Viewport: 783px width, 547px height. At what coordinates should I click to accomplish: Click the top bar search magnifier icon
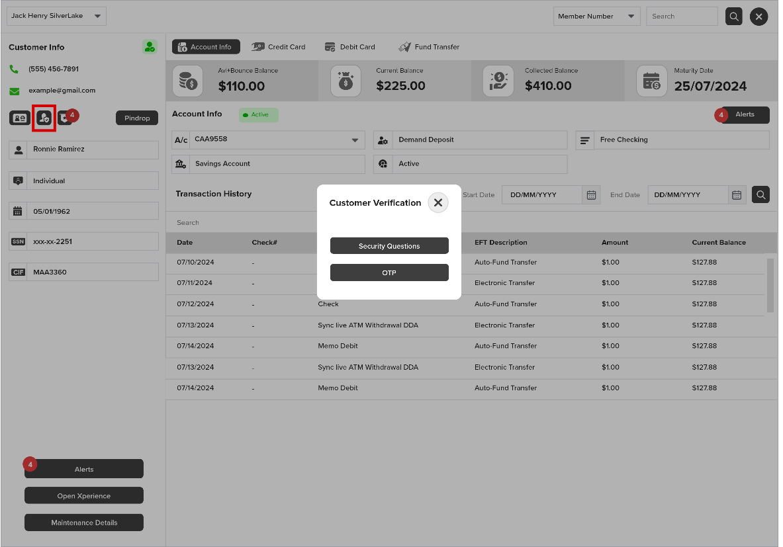pos(733,17)
